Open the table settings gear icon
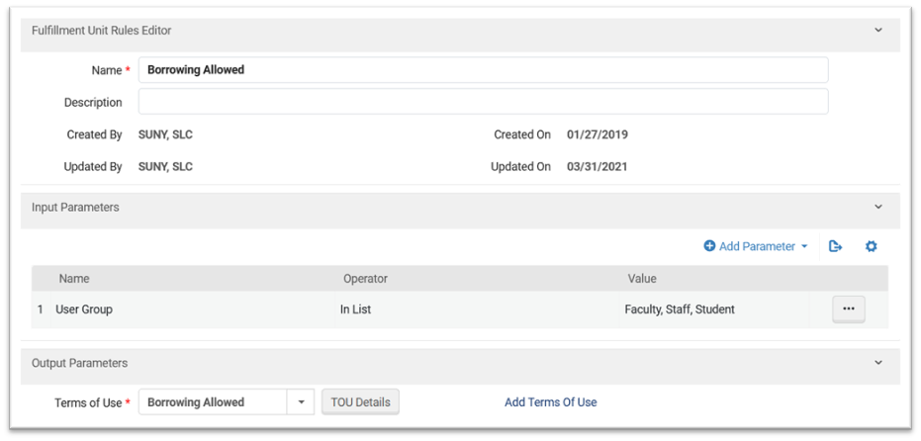921x441 pixels. [871, 246]
